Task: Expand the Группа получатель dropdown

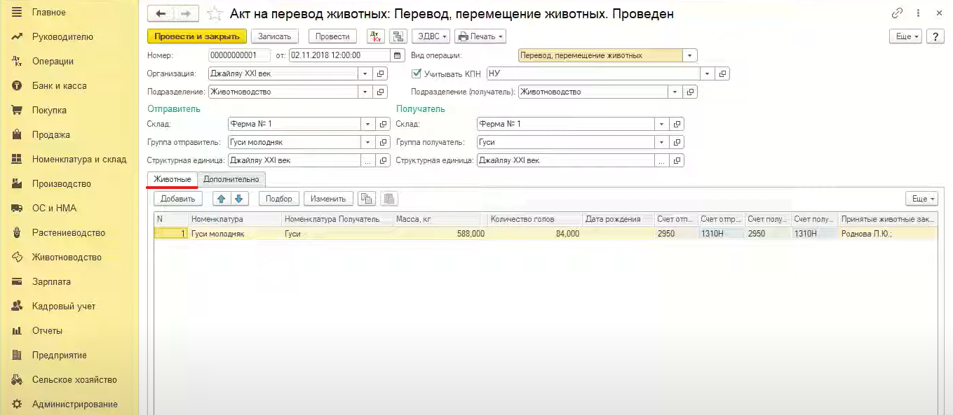Action: click(x=661, y=142)
